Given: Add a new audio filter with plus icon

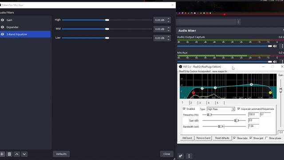Looking at the screenshot, I should coord(2,154).
